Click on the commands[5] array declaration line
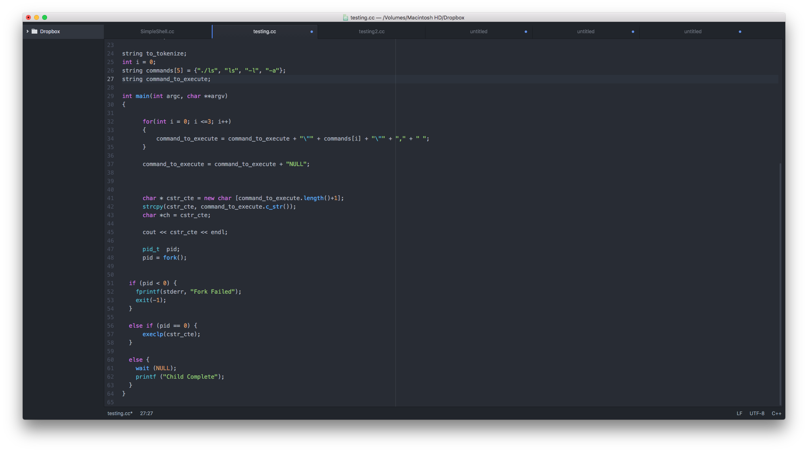Image resolution: width=808 pixels, height=452 pixels. pos(204,70)
